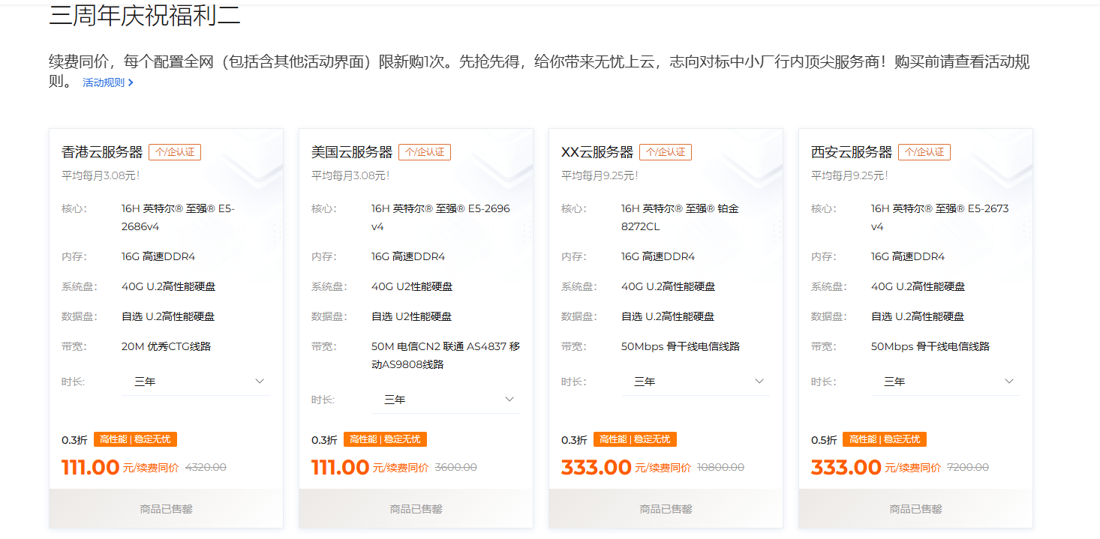Click 商品已售罄 button under 美国云服务器

[x=416, y=508]
